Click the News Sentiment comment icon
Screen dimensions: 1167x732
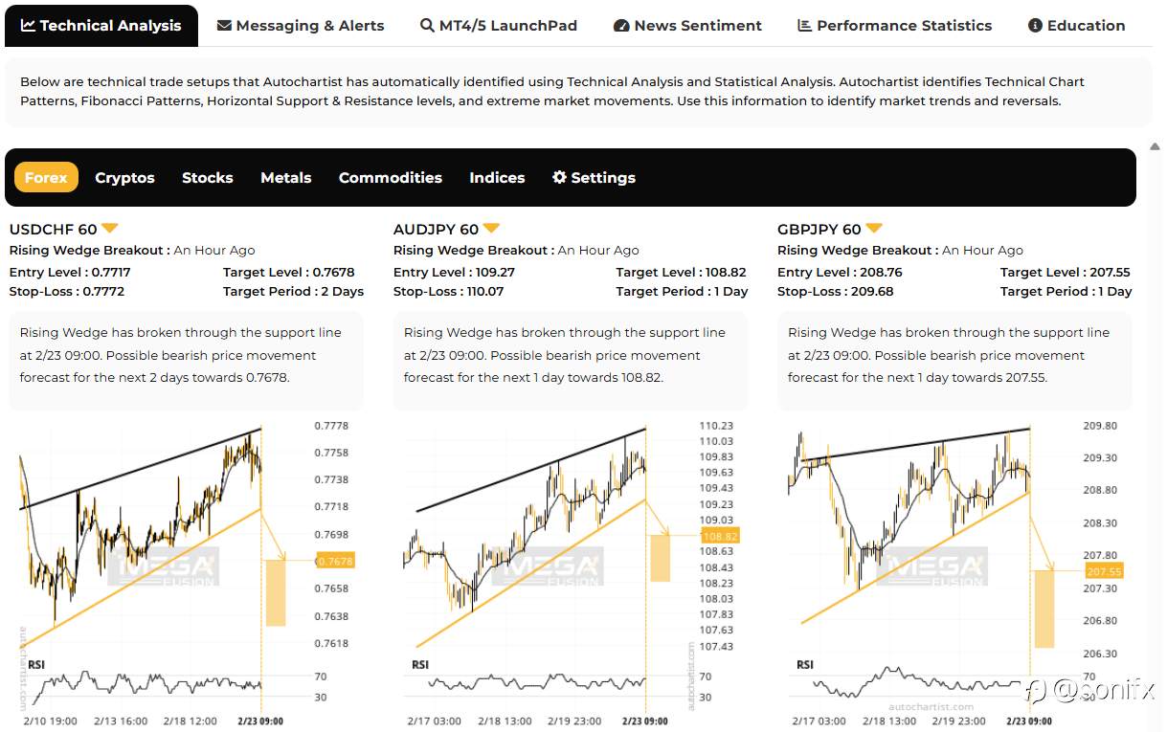(623, 26)
